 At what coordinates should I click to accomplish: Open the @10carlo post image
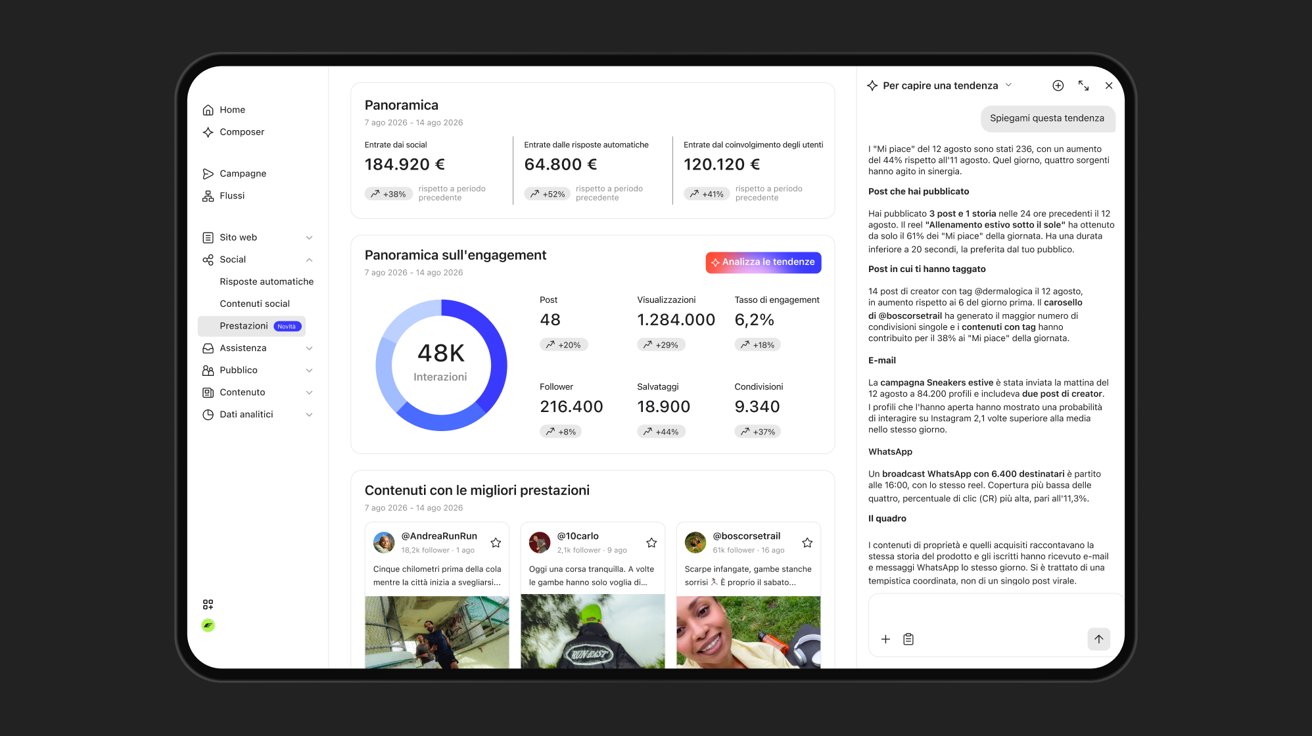(x=592, y=632)
